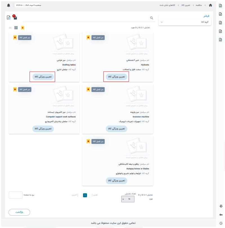Viewport: 225px width, 228px height.
Task: Select the کالاهای نشان شده breadcrumb
Action: [167, 5]
